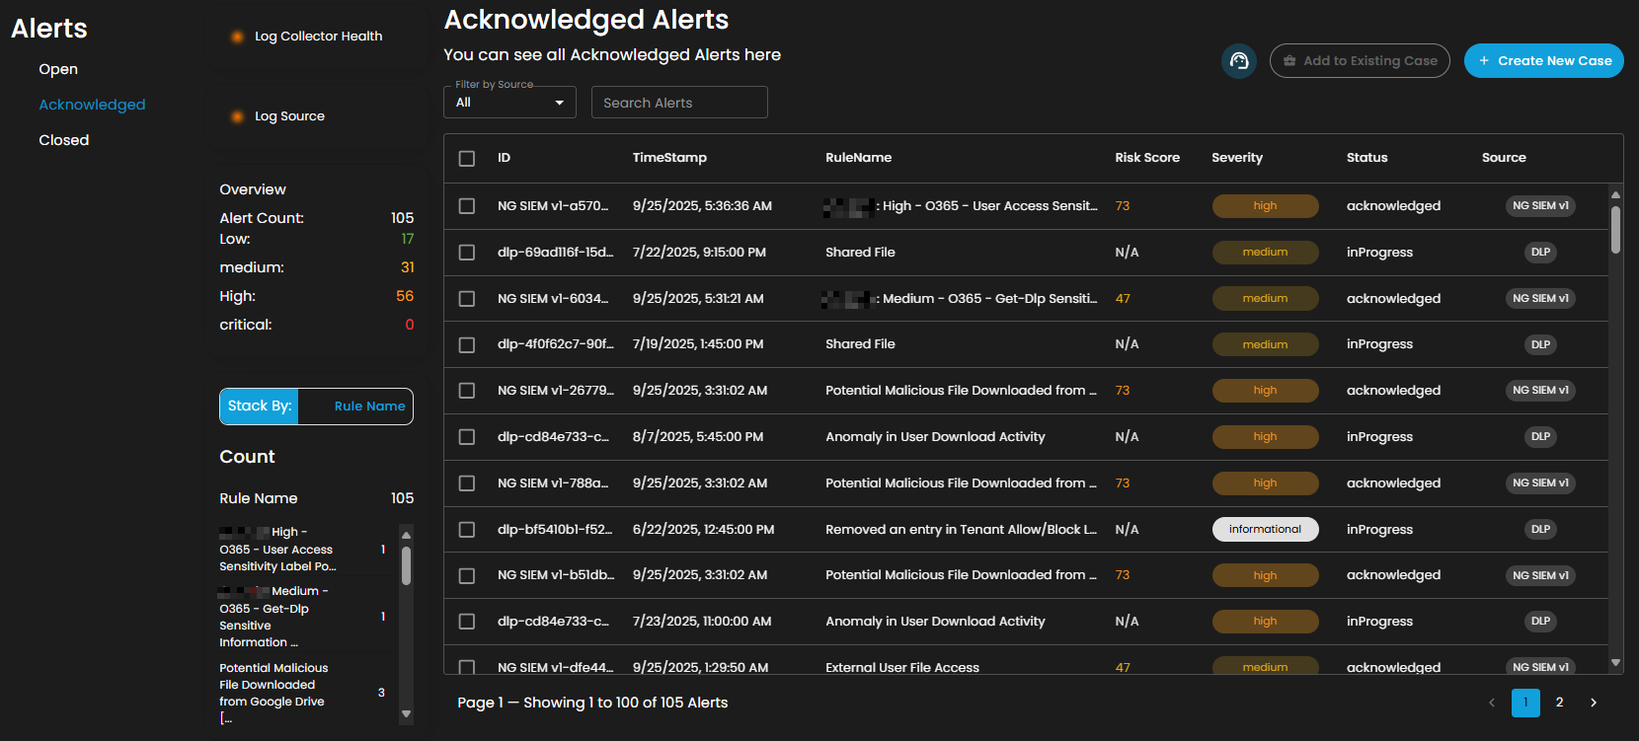Click the Log Source status dot

(237, 116)
